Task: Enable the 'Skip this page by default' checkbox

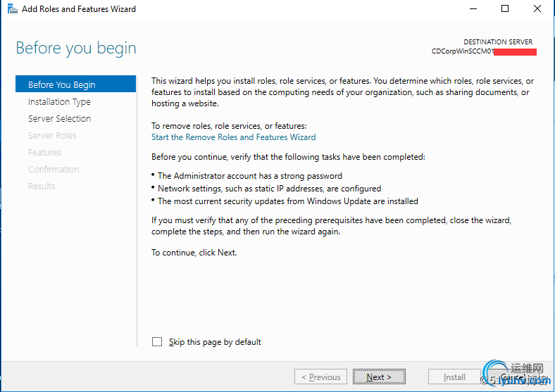Action: pos(157,342)
